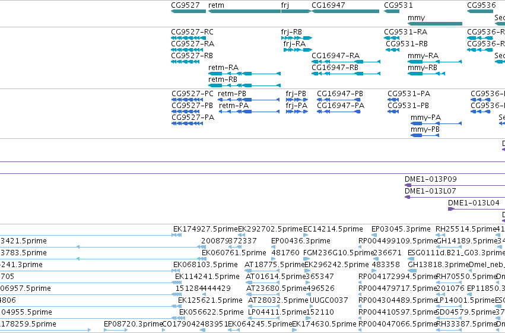This screenshot has height=333, width=505.
Task: Open EST EK068103.5prime
Action: point(205,265)
